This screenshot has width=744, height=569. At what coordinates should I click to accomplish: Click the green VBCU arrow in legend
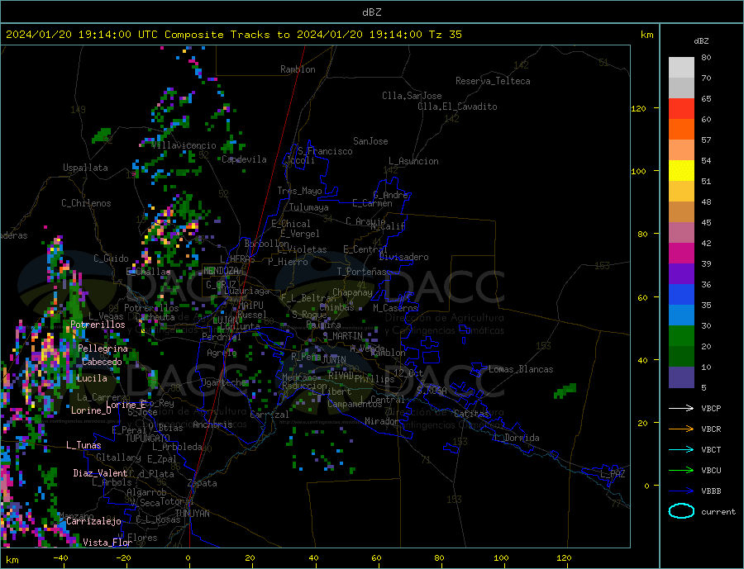coord(681,471)
